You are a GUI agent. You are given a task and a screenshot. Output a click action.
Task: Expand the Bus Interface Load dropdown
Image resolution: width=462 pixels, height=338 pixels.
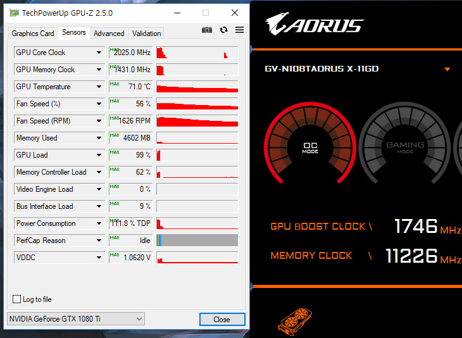99,206
